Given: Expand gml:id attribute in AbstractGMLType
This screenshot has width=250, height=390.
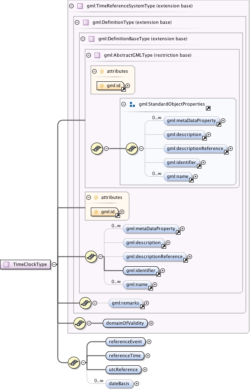Looking at the screenshot, I should point(127,86).
